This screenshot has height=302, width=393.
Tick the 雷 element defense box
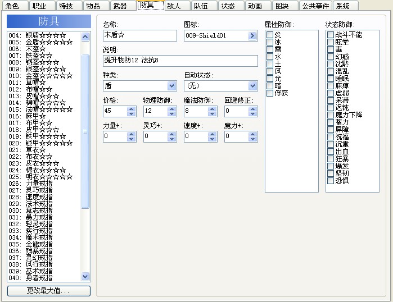270,49
